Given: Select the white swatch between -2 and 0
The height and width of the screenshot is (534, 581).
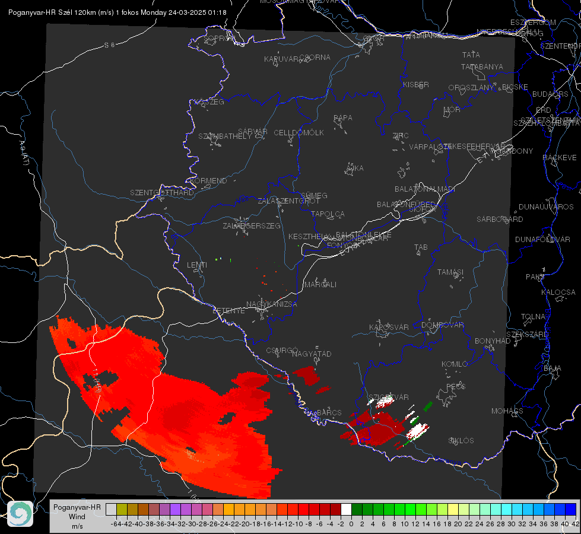Looking at the screenshot, I should [346, 509].
